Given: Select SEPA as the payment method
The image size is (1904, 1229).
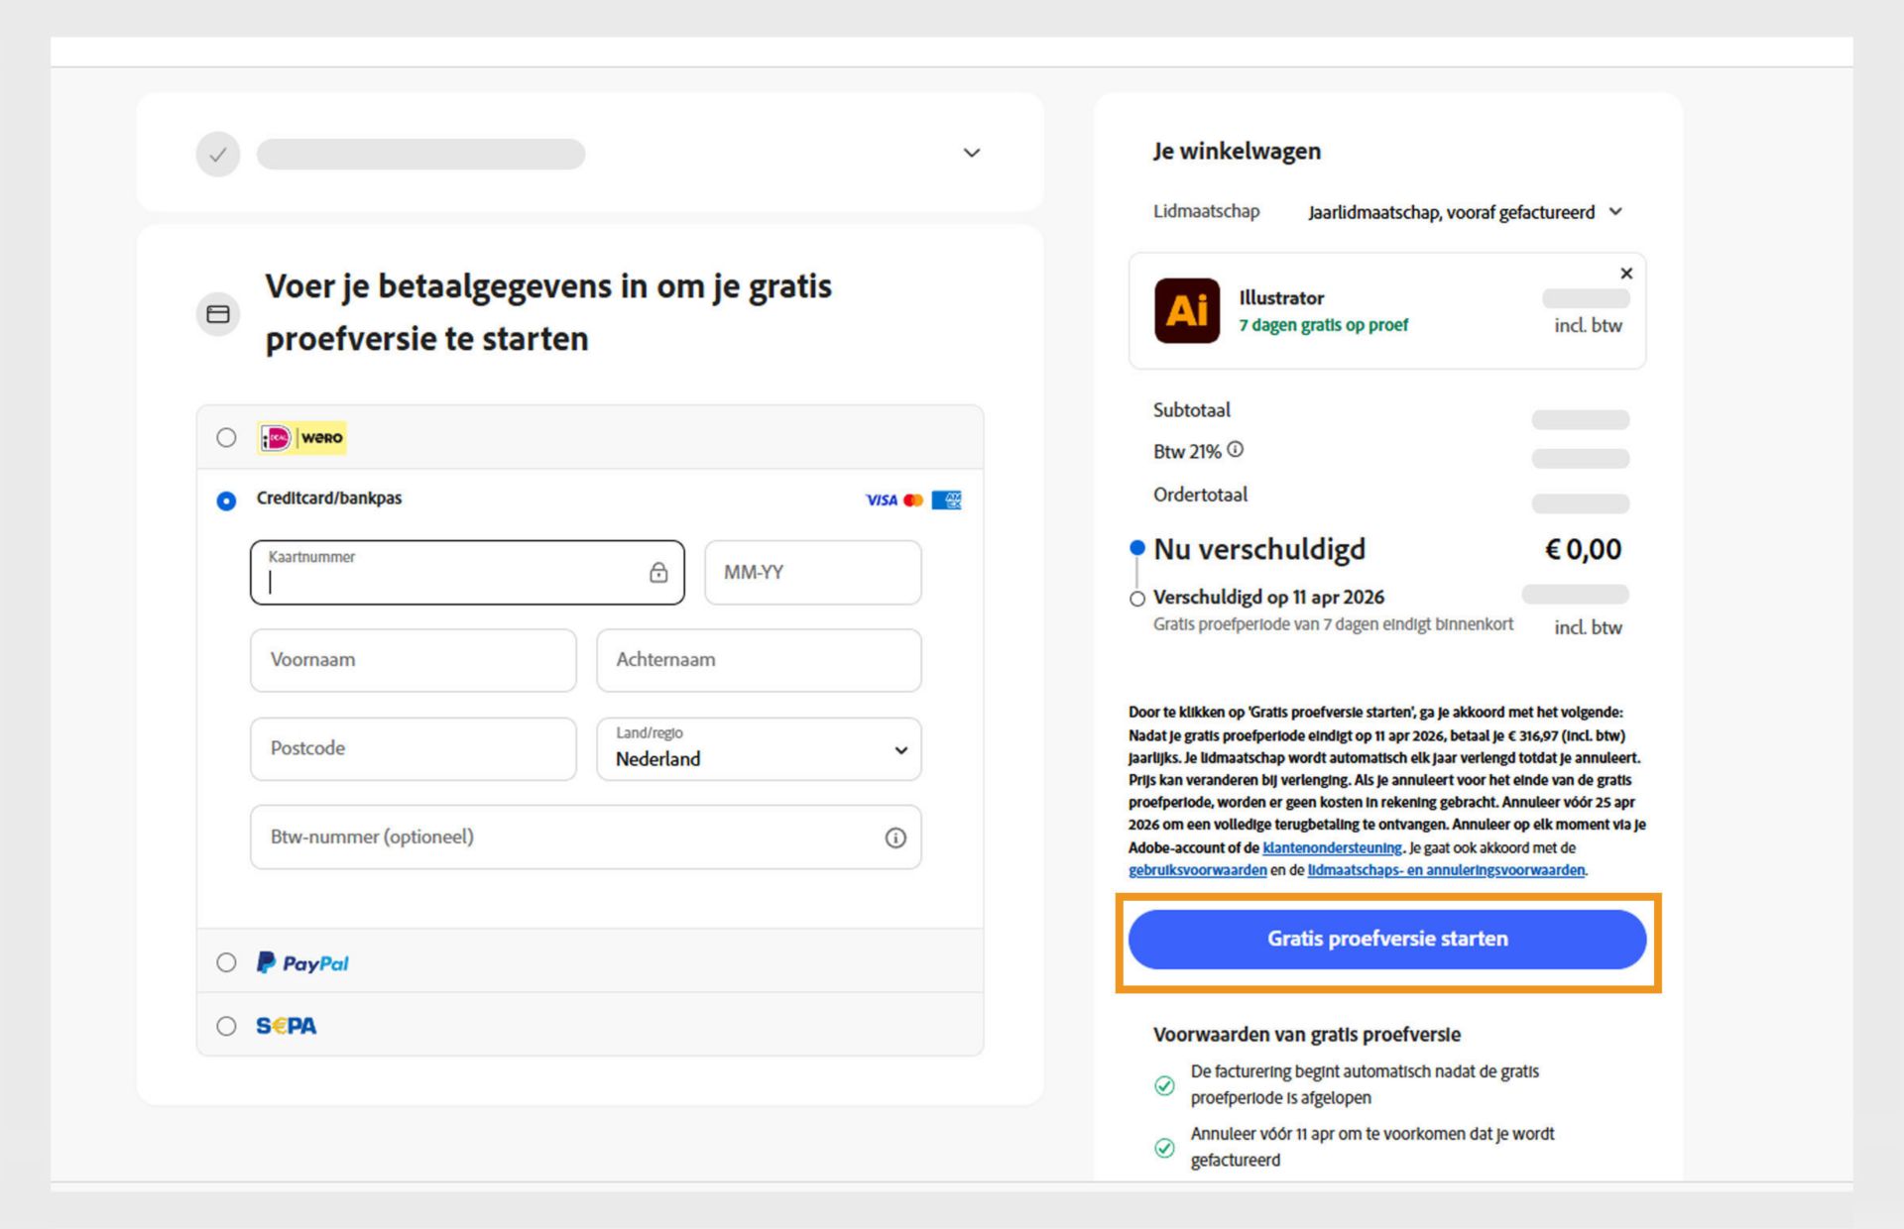Looking at the screenshot, I should 226,1026.
